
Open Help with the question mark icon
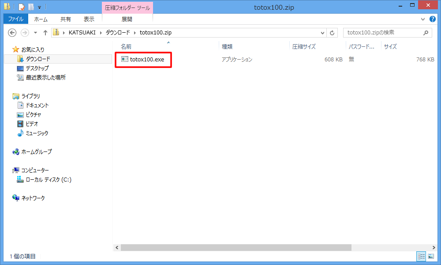433,19
